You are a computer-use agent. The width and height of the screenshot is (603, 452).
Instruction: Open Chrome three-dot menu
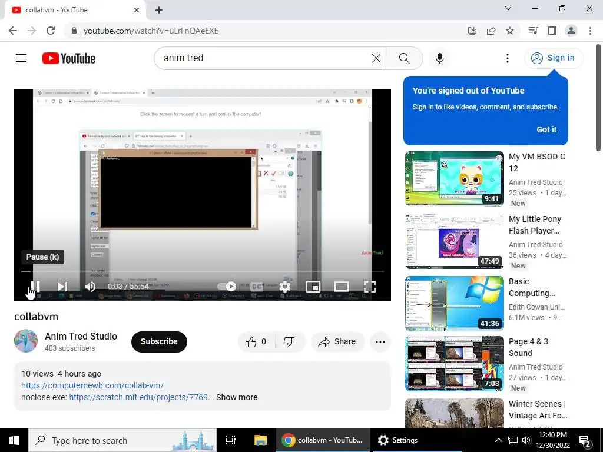(590, 31)
